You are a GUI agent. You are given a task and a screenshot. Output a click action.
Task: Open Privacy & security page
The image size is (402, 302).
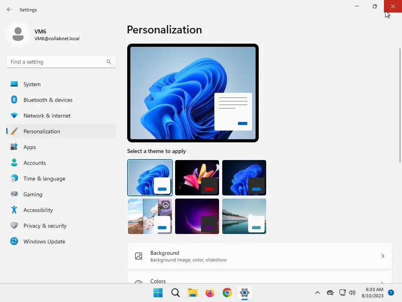61,225
